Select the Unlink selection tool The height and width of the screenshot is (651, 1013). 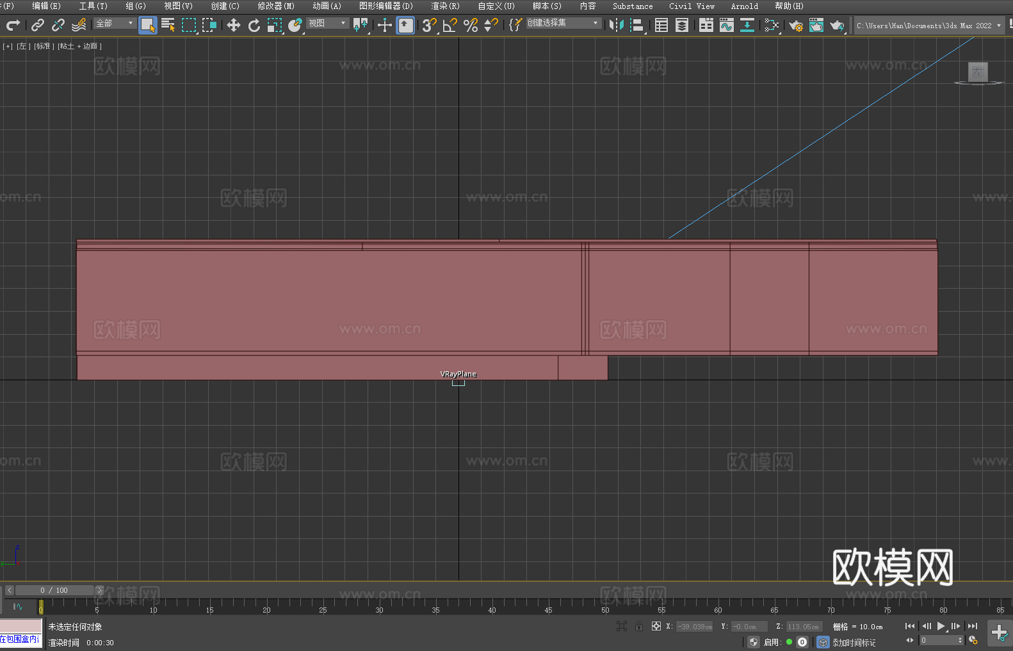pos(58,25)
